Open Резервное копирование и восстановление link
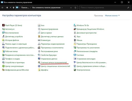 (x=20, y=55)
